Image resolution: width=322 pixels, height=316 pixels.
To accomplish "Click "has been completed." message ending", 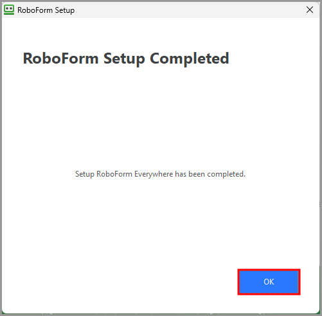I will tap(210, 174).
